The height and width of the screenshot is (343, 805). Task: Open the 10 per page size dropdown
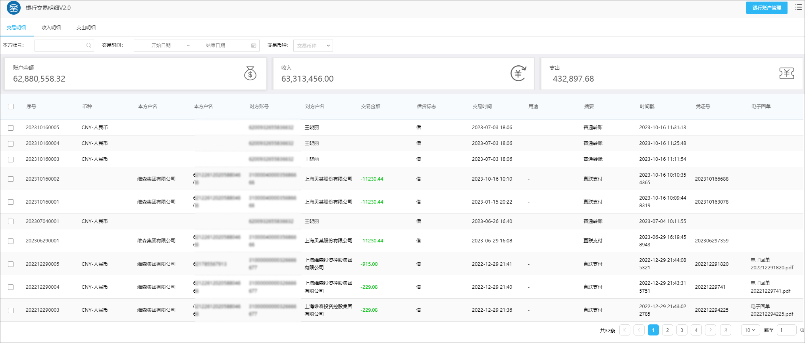point(750,330)
